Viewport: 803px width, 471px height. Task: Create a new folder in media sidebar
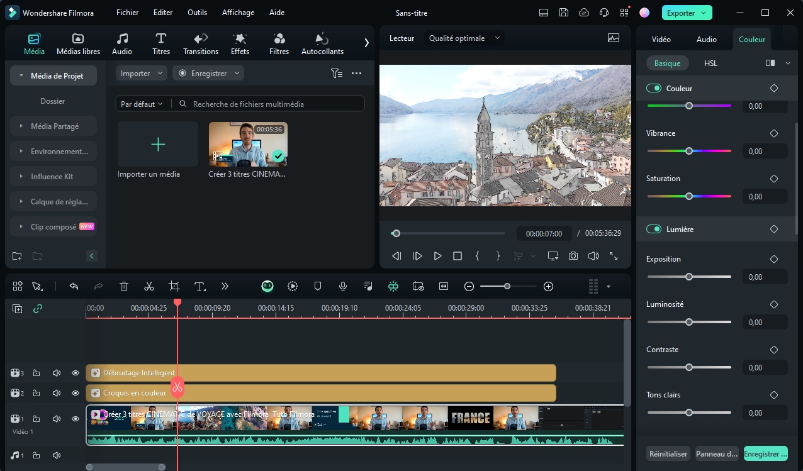(17, 256)
